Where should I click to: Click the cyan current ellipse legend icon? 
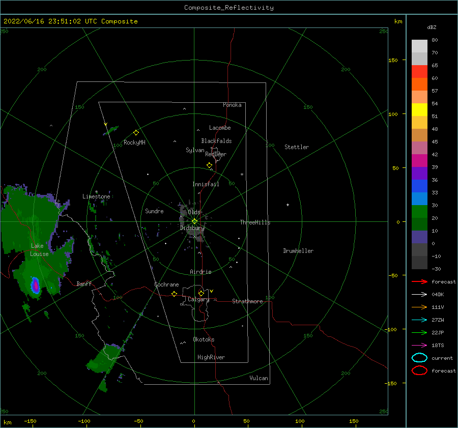419,358
